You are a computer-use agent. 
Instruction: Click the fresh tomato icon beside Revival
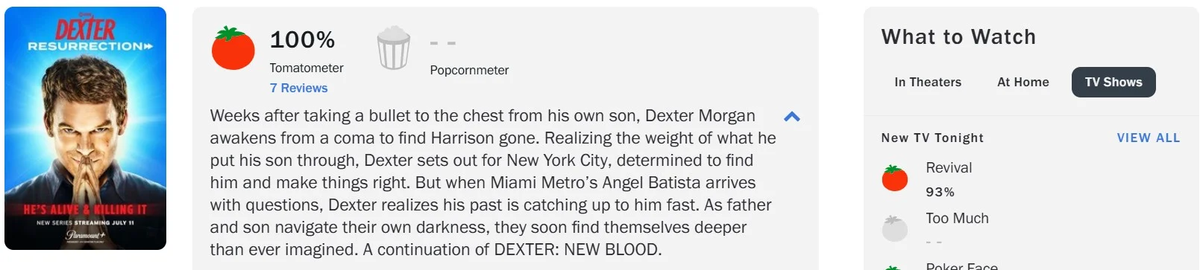coord(894,179)
